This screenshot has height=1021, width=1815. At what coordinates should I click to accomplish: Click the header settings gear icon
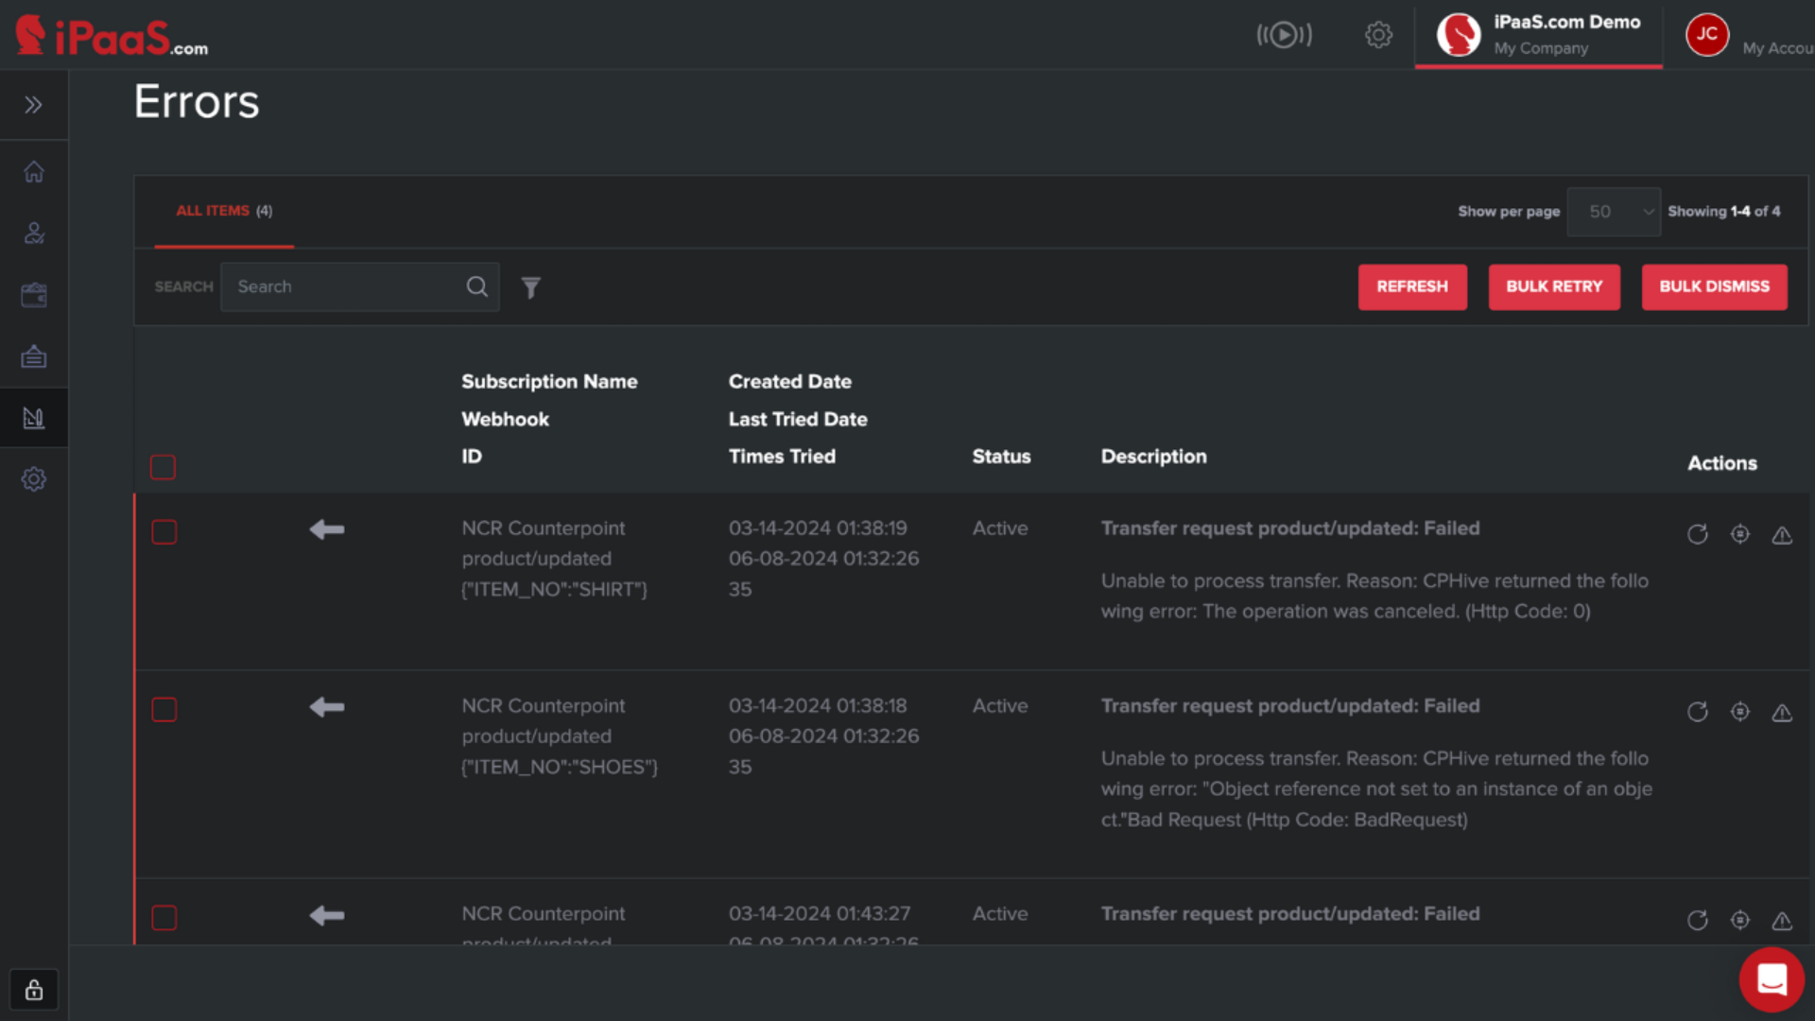coord(1378,35)
